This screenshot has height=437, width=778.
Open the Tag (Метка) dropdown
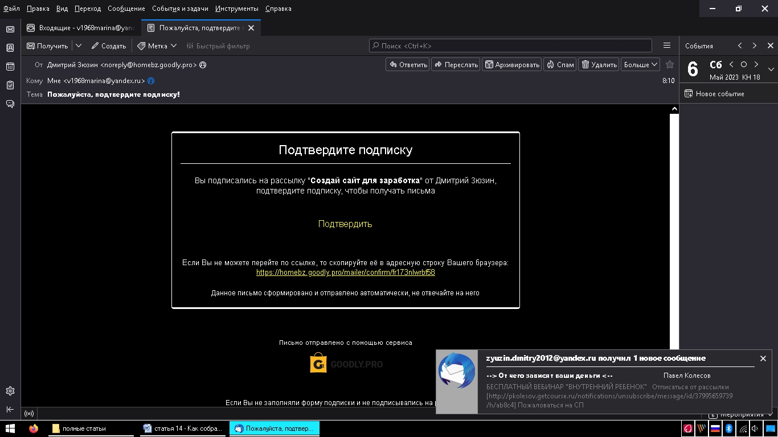[x=157, y=46]
